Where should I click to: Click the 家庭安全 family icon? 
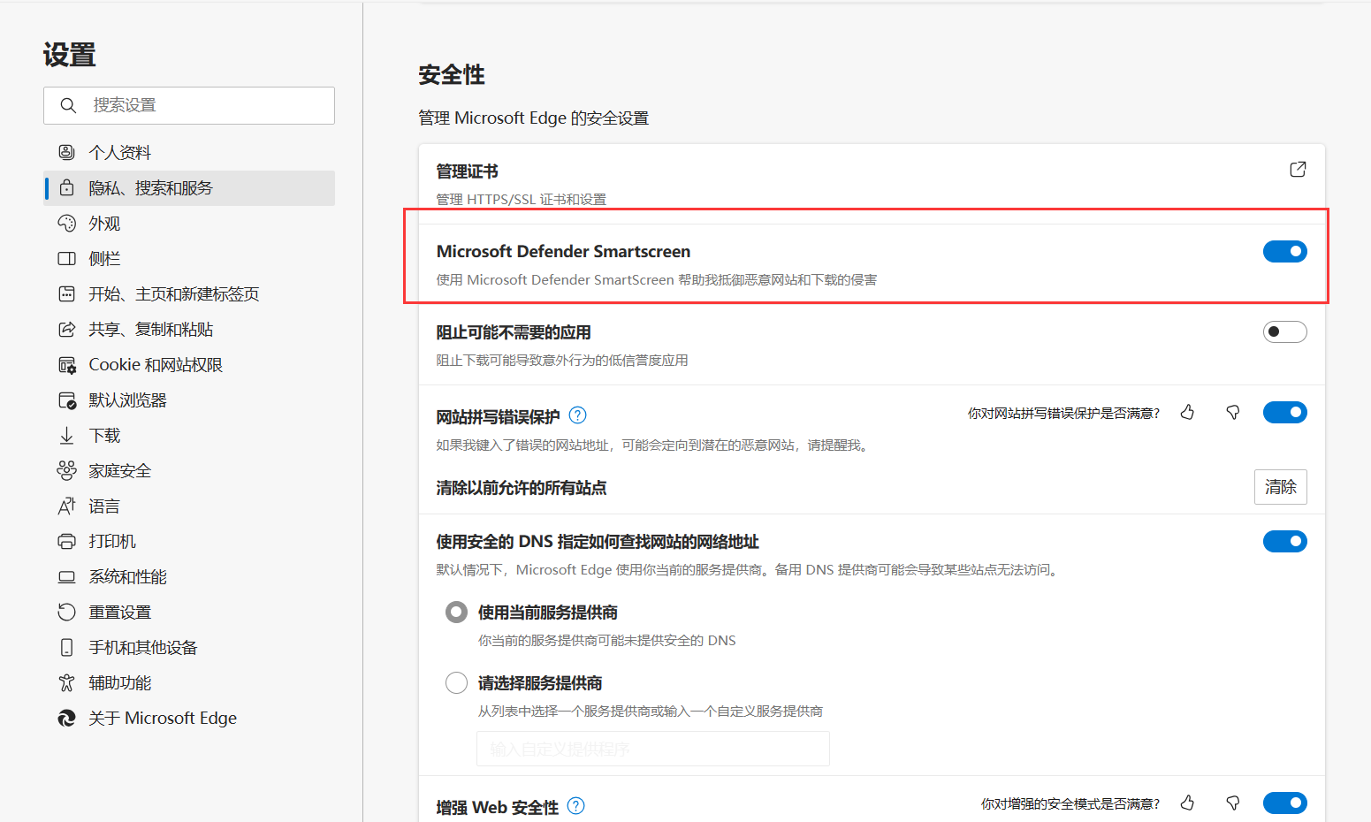click(x=66, y=470)
